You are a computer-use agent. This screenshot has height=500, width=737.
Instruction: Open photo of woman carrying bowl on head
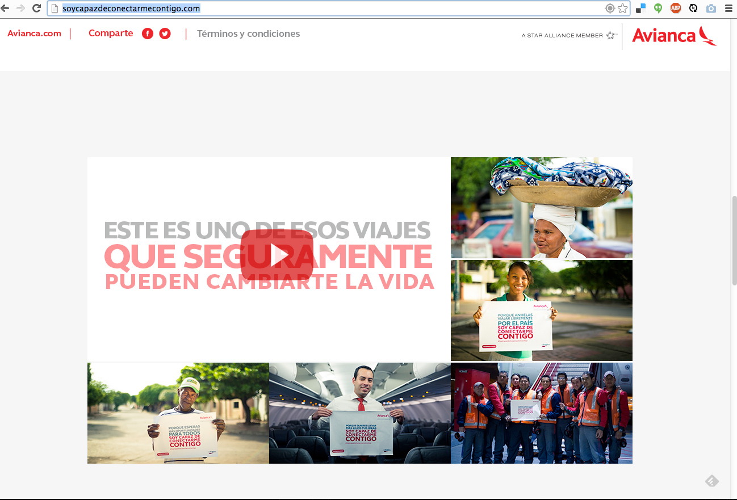(541, 208)
